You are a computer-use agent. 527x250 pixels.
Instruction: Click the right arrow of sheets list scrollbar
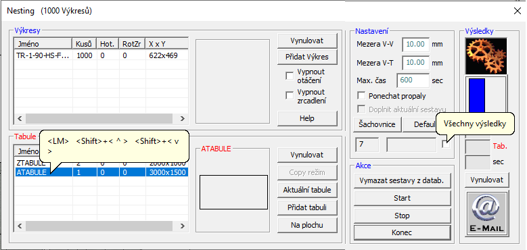pos(182,226)
